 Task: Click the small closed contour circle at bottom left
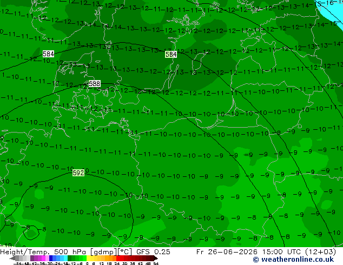(31, 233)
